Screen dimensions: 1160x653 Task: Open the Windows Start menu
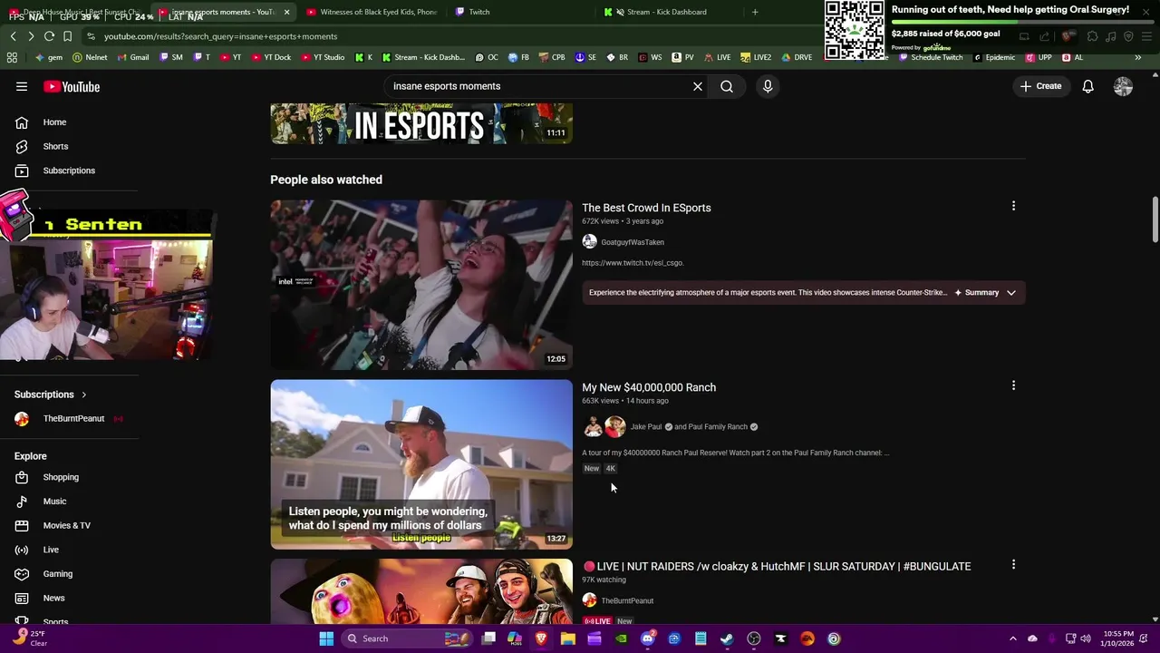[326, 638]
